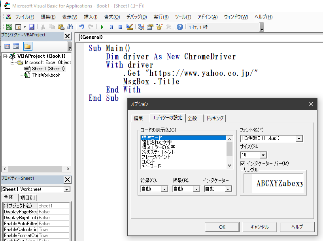Click the Redo arrow icon
The width and height of the screenshot is (323, 241).
click(91, 27)
